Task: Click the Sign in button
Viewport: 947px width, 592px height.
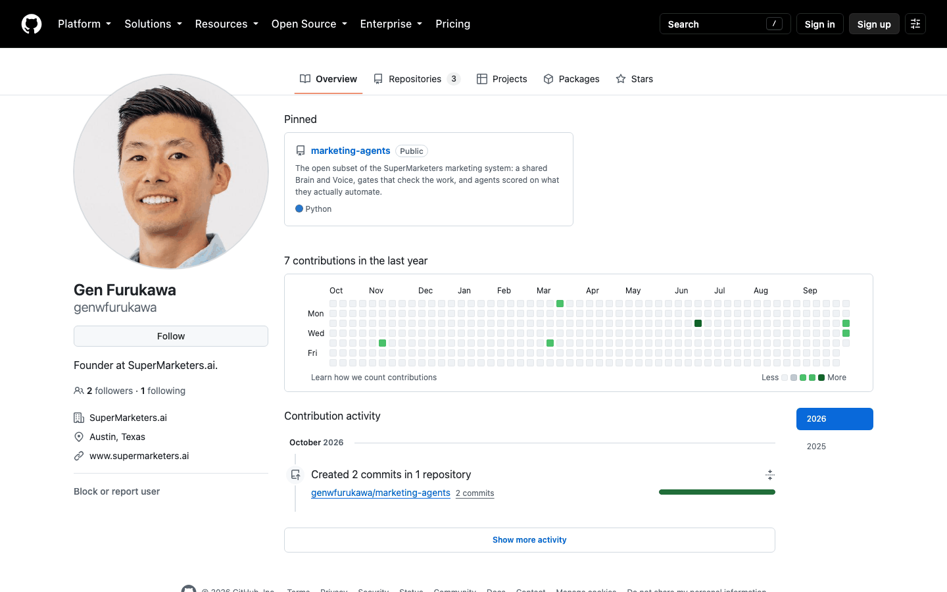Action: pos(819,24)
